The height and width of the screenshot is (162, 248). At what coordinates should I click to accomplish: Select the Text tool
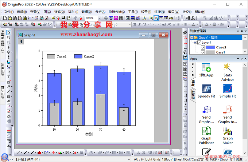(9, 77)
